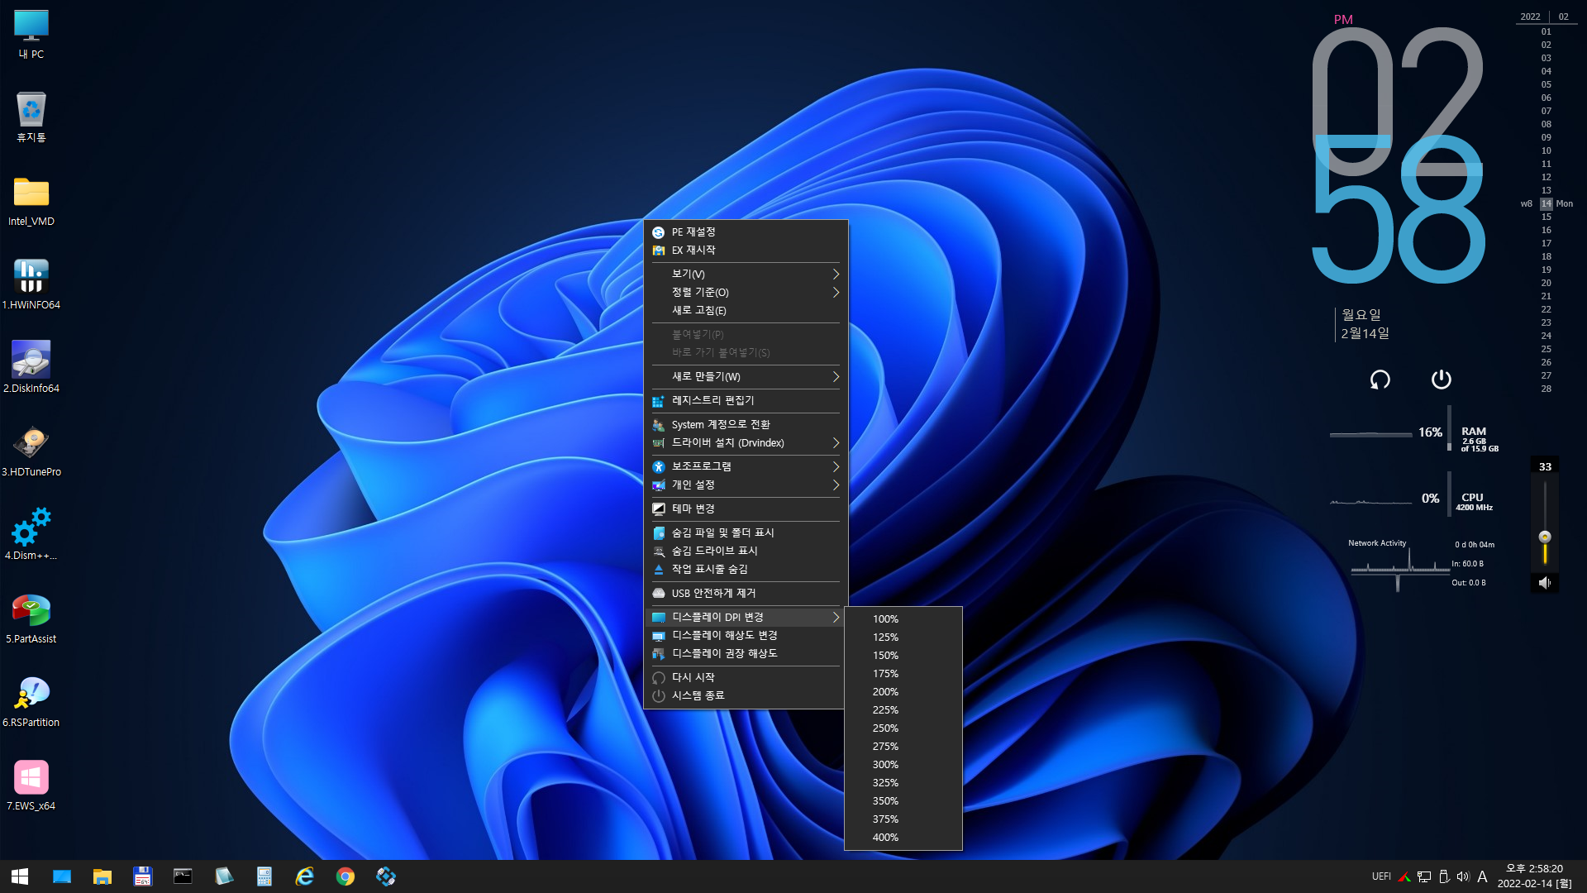
Task: Launch 3.HDTunePro desktop shortcut
Action: coord(31,451)
